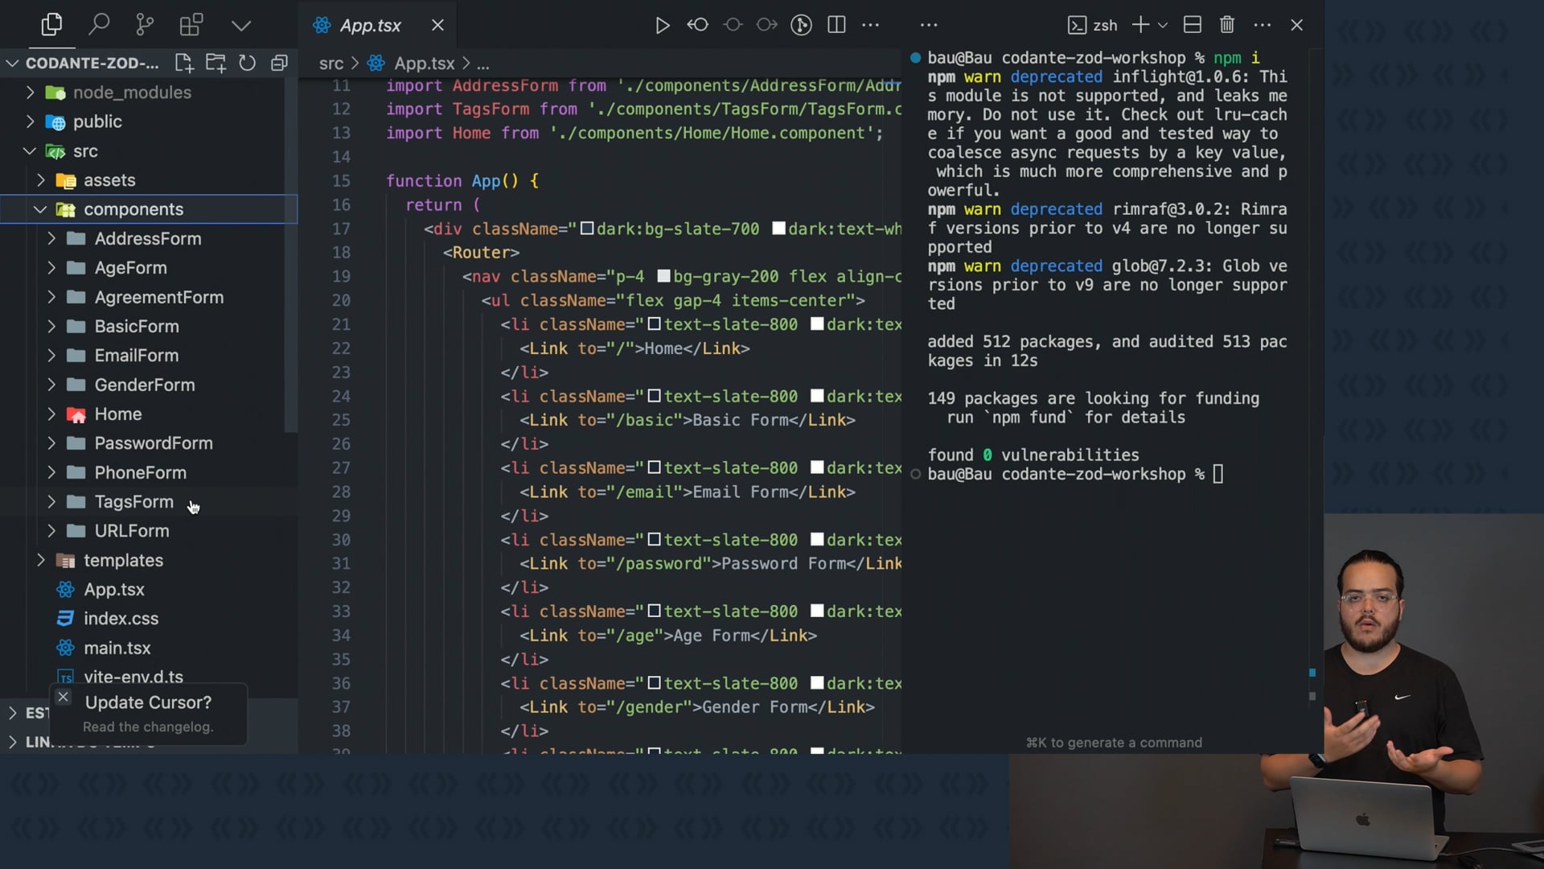
Task: Expand the node_modules folder
Action: [30, 93]
